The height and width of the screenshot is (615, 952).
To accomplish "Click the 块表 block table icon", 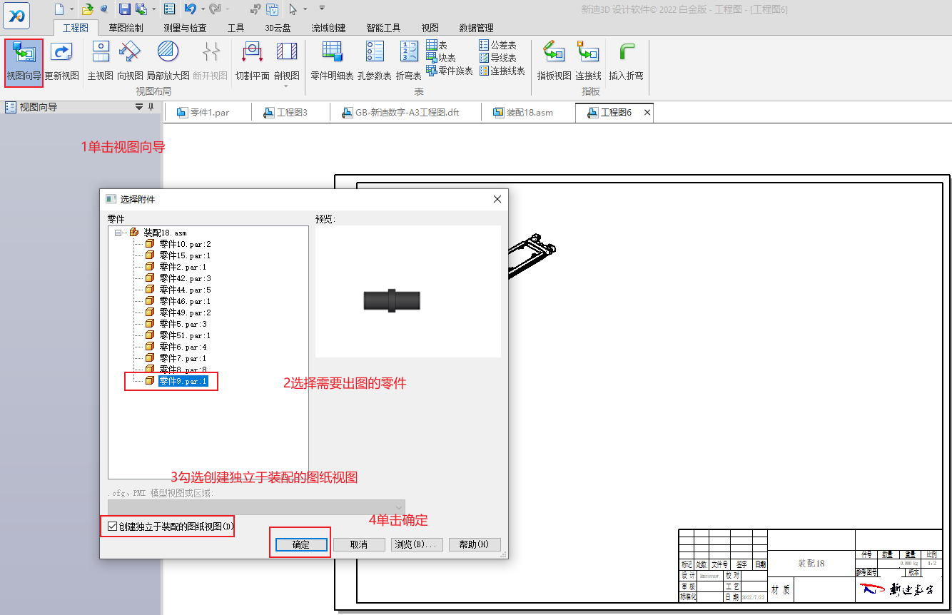I will [432, 58].
